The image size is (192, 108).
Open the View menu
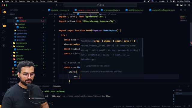click(28, 1)
